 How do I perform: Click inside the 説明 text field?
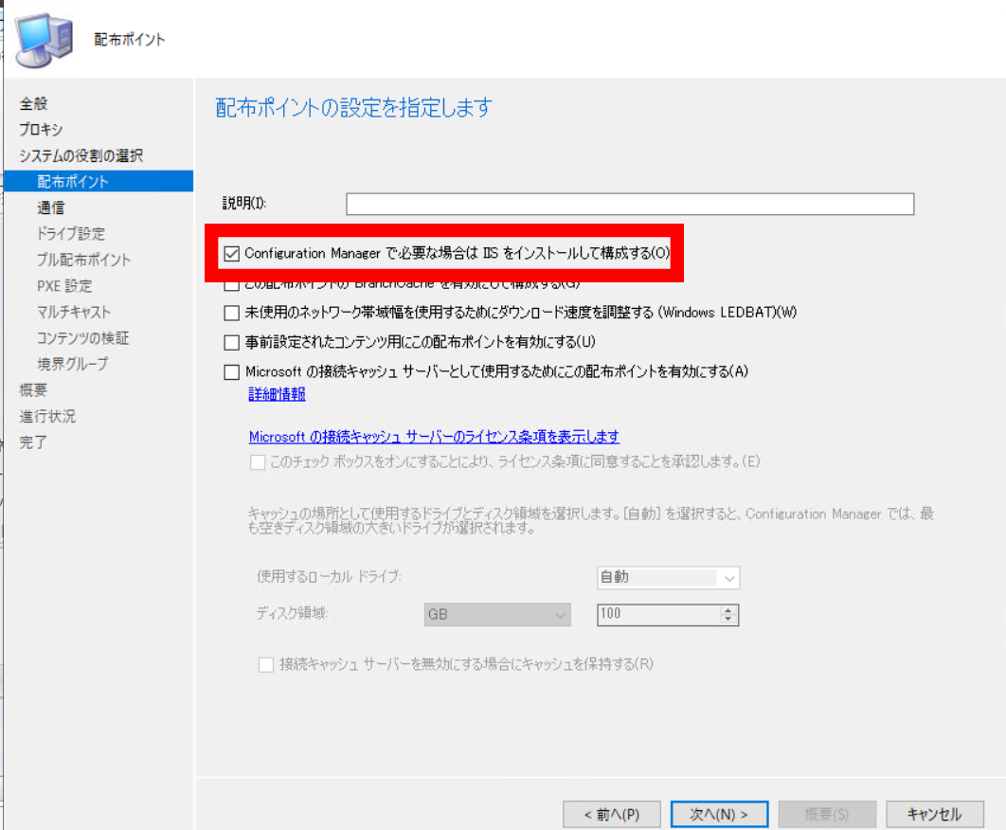point(629,204)
